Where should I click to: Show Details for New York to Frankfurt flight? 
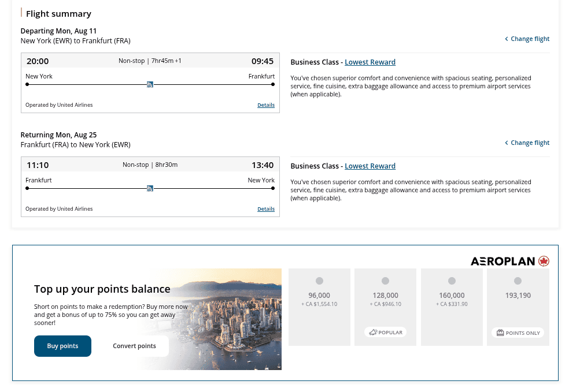click(266, 105)
